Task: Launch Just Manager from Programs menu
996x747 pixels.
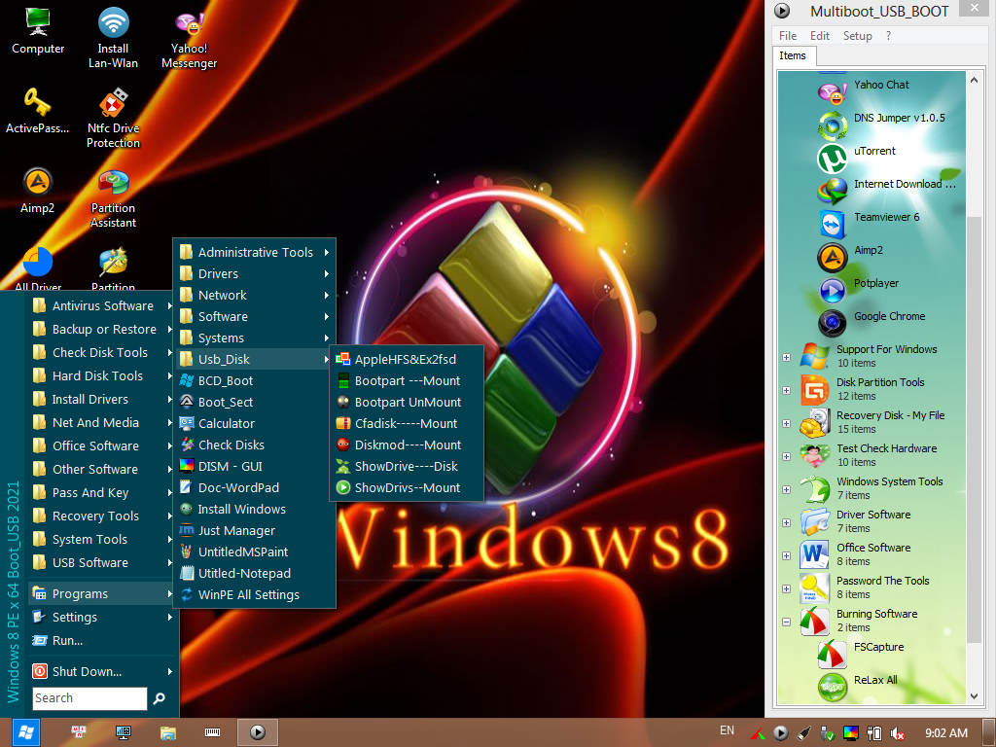Action: (255, 530)
